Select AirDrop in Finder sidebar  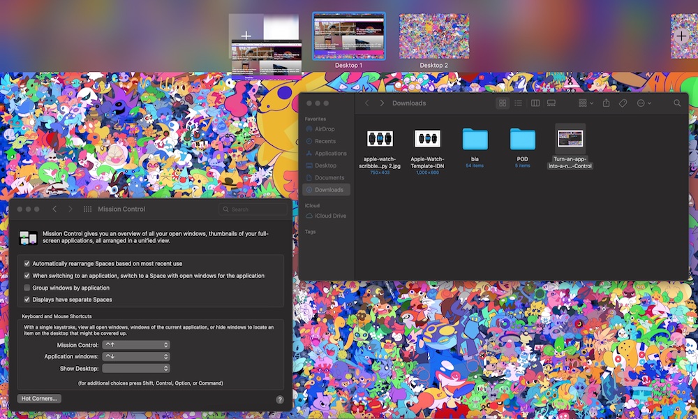pos(326,129)
